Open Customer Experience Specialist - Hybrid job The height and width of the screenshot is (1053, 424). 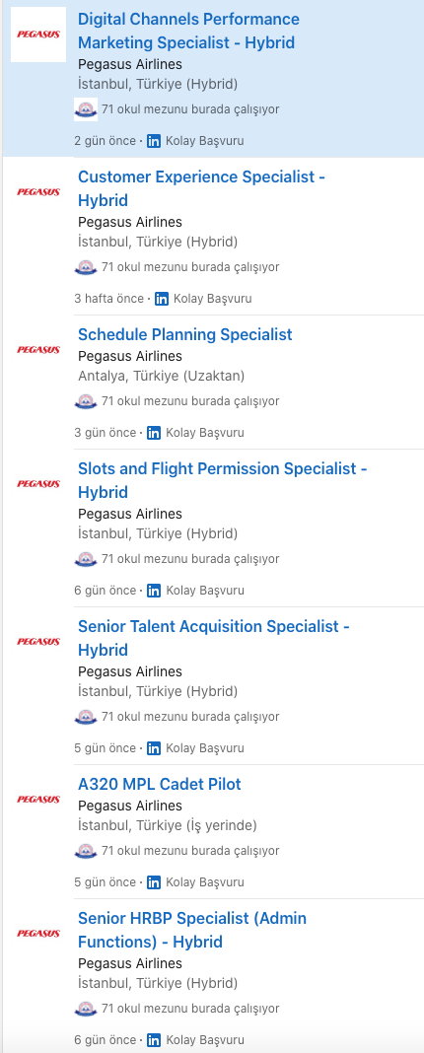click(201, 188)
